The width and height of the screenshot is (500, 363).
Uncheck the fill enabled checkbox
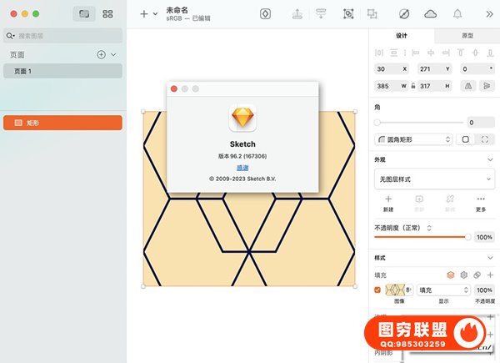coord(378,290)
